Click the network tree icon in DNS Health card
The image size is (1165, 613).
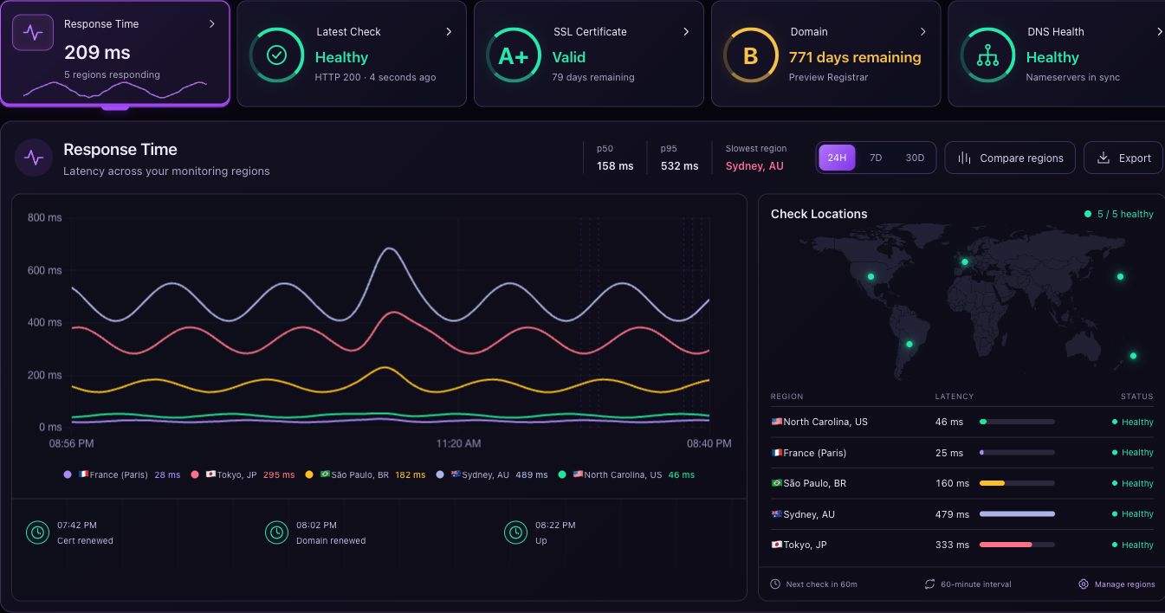[x=987, y=55]
